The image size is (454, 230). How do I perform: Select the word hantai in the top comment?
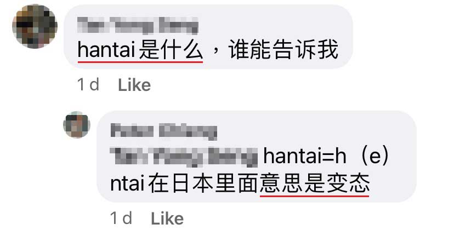point(106,50)
